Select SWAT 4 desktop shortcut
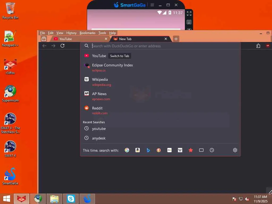 click(x=10, y=149)
